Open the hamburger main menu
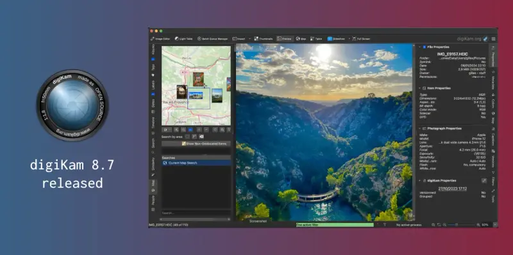Image resolution: width=513 pixels, height=255 pixels. click(x=493, y=39)
